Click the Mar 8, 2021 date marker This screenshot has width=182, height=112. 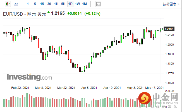coord(43,87)
